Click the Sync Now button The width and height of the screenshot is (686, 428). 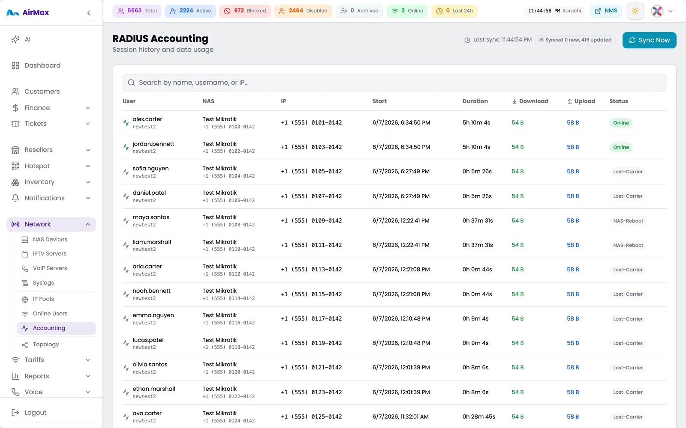pyautogui.click(x=649, y=40)
